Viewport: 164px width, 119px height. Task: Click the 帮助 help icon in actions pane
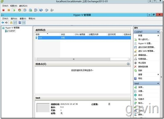[135, 78]
